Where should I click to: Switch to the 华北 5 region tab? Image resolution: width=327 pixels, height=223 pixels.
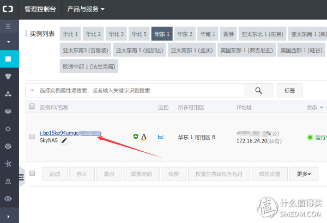pyautogui.click(x=139, y=34)
